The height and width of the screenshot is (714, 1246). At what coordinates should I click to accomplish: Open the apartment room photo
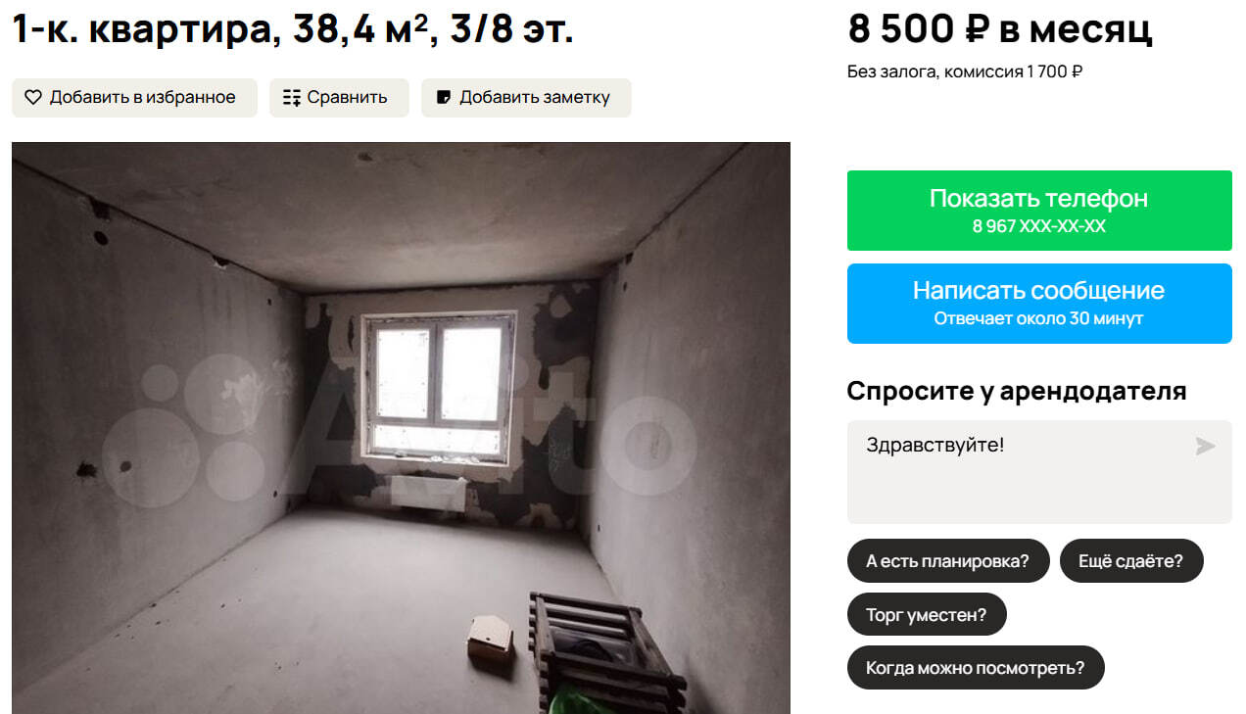[x=401, y=428]
